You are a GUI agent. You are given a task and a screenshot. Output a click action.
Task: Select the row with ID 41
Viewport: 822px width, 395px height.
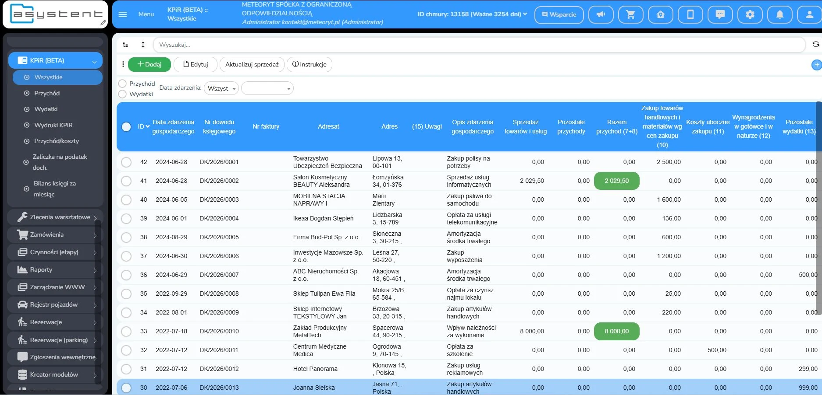pyautogui.click(x=126, y=181)
